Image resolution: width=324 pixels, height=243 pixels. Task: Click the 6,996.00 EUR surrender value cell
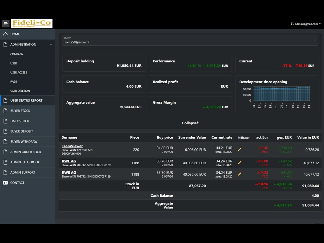[195, 150]
